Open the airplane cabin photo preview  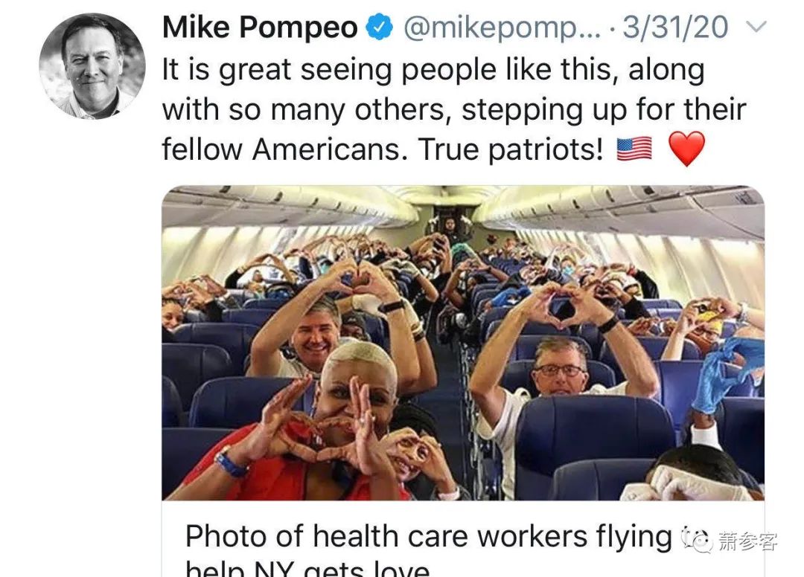coord(463,343)
